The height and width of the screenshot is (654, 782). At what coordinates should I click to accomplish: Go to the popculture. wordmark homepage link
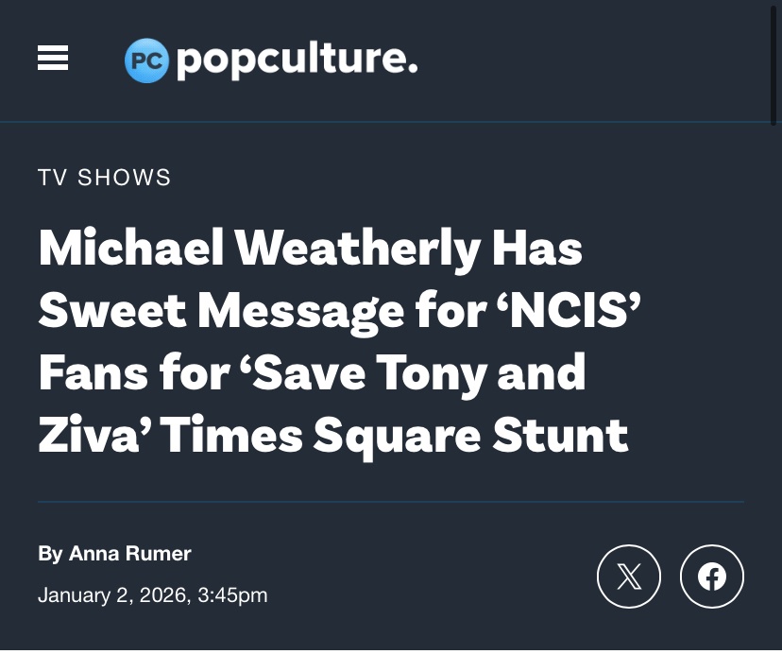[x=297, y=60]
